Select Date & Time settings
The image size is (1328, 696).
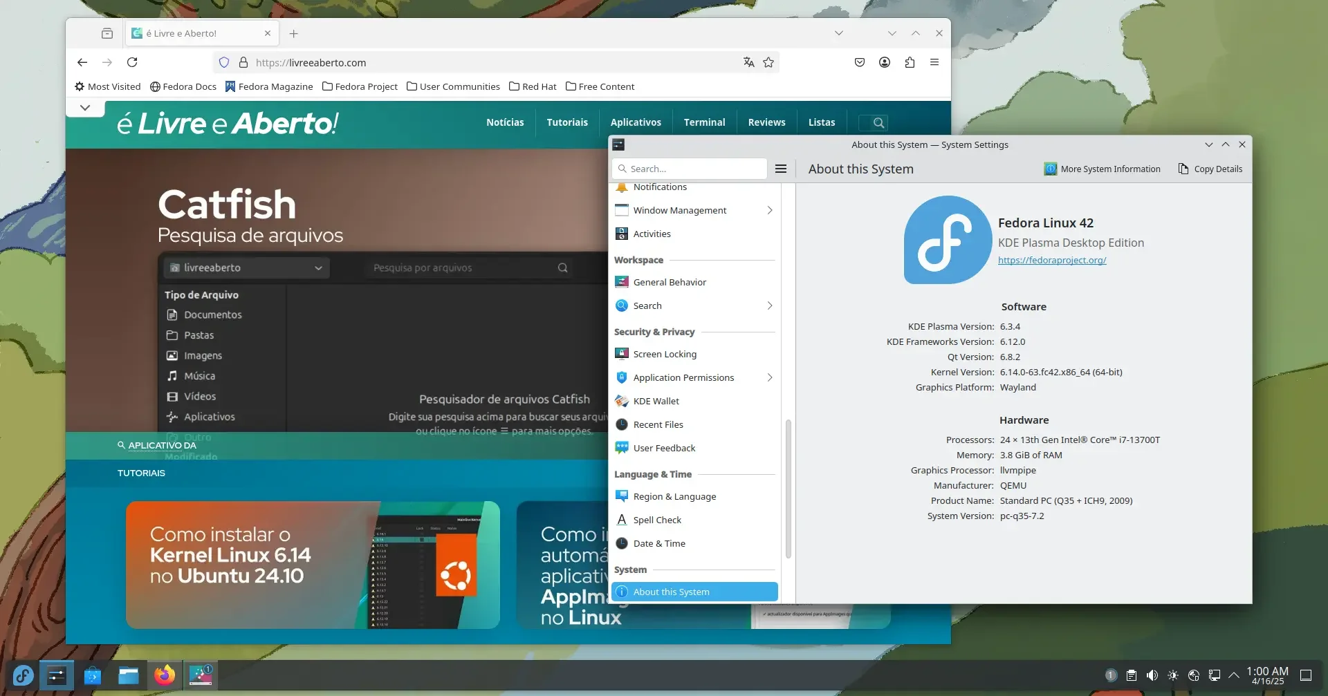click(x=694, y=543)
